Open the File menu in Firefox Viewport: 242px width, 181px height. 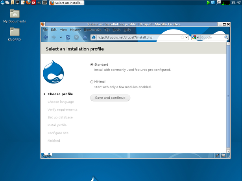pos(45,30)
